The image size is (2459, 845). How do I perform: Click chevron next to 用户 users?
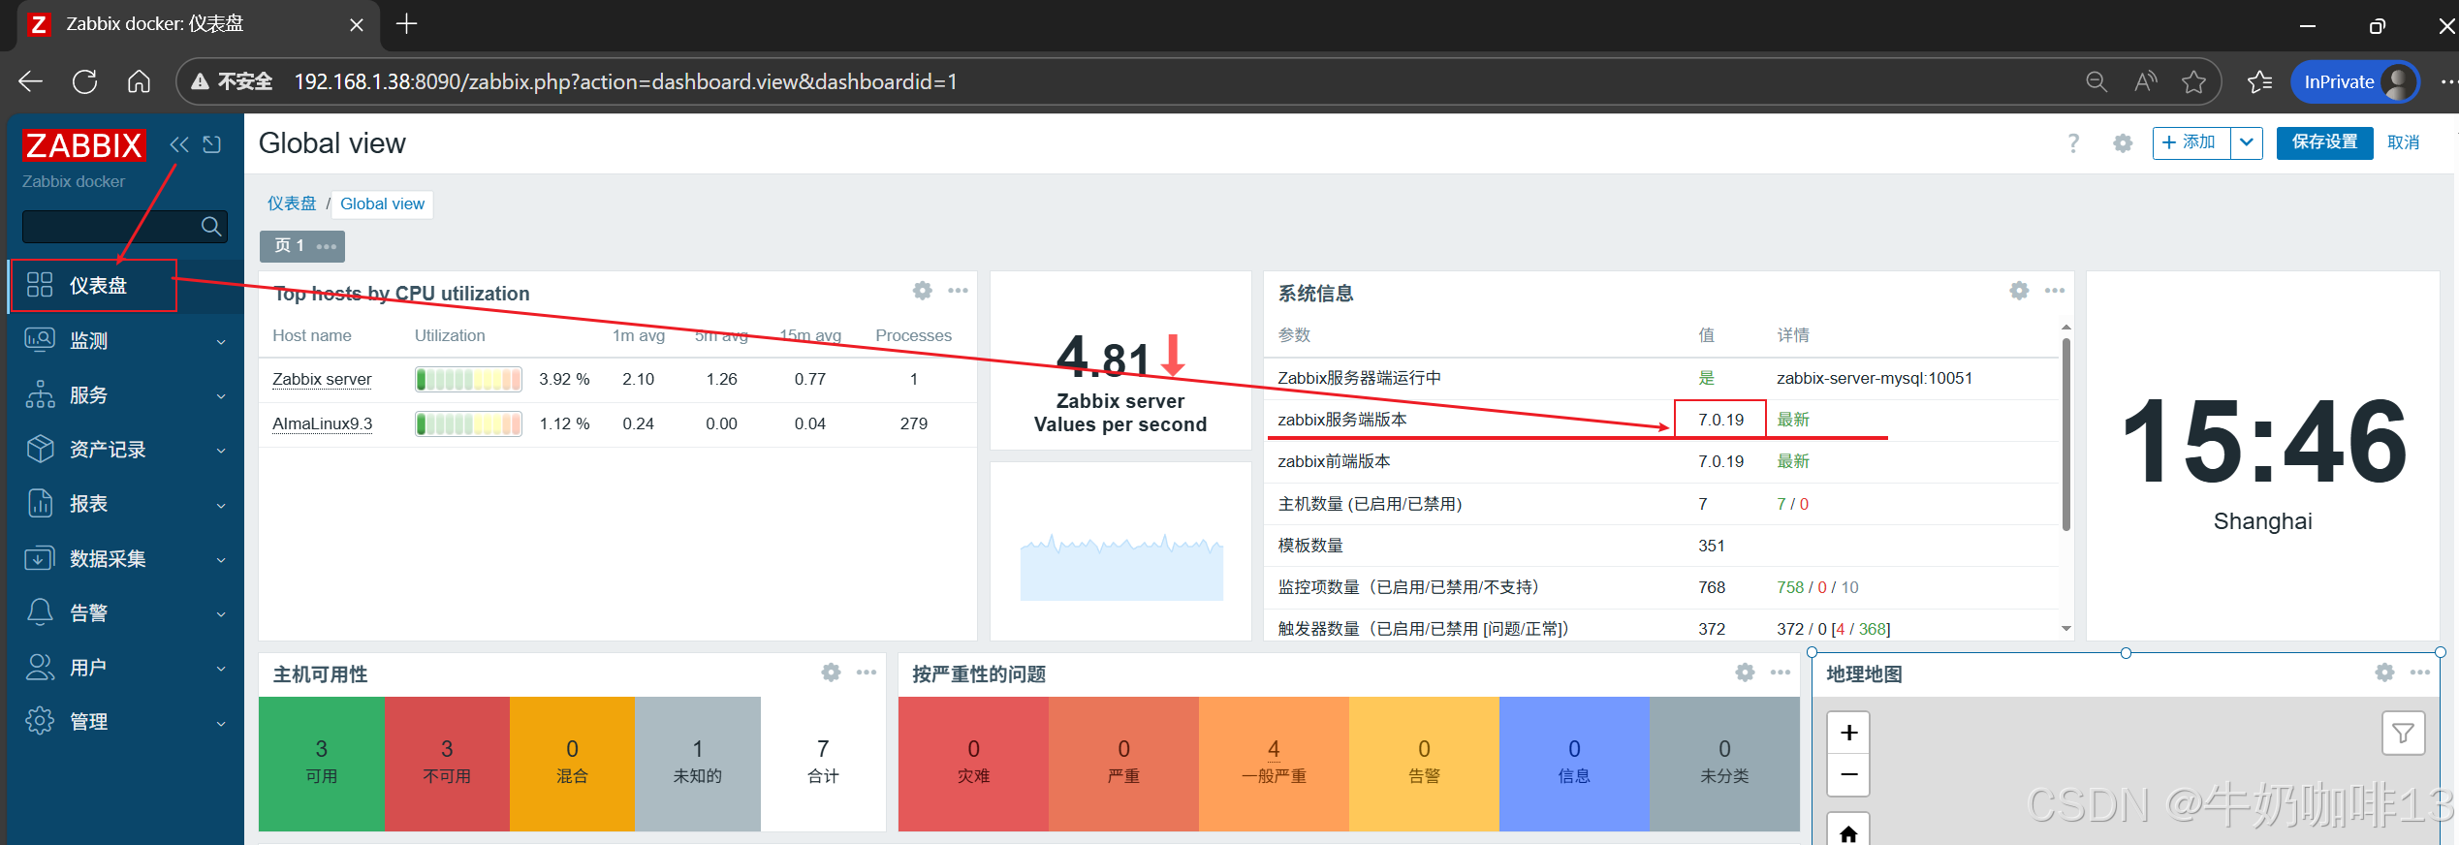point(221,669)
